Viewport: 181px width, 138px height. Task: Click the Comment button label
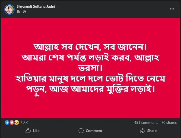[x=94, y=131]
